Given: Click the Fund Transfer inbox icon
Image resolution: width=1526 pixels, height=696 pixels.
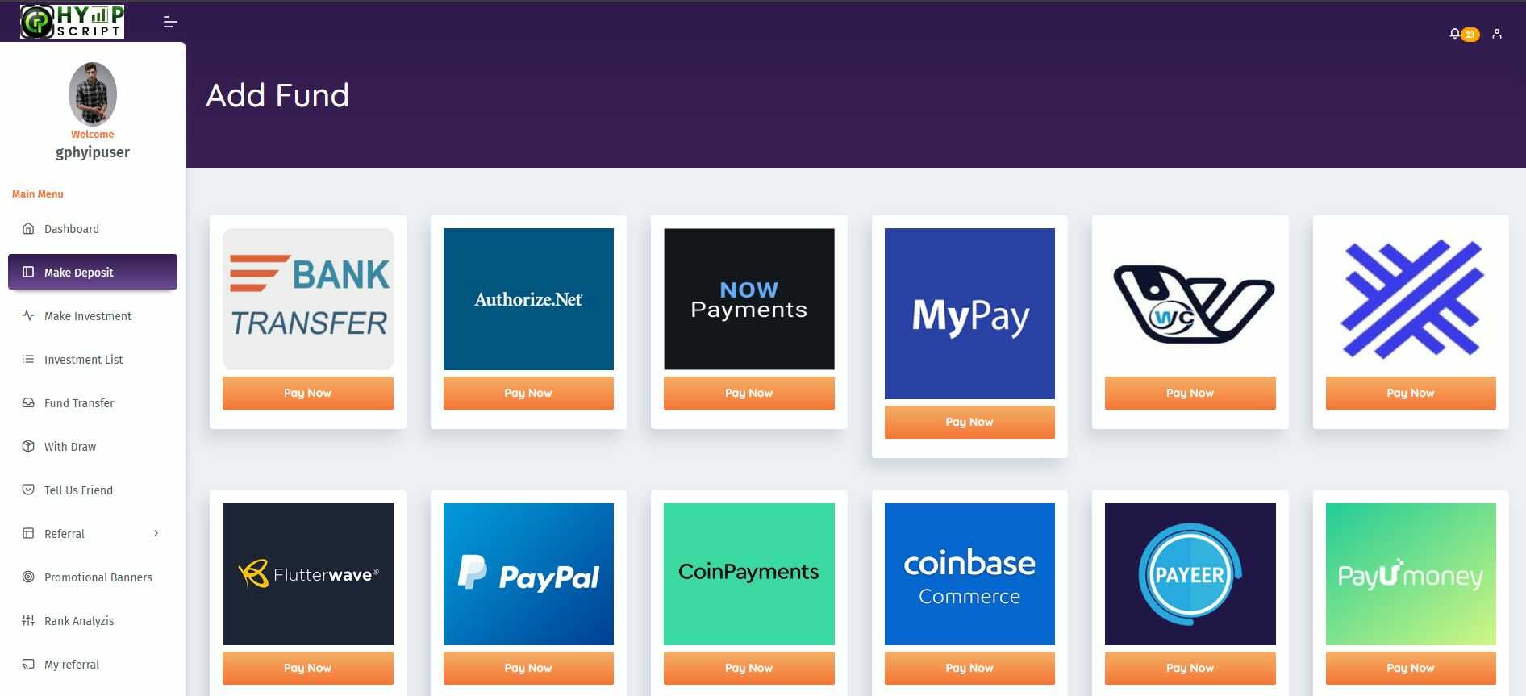Looking at the screenshot, I should (x=28, y=402).
